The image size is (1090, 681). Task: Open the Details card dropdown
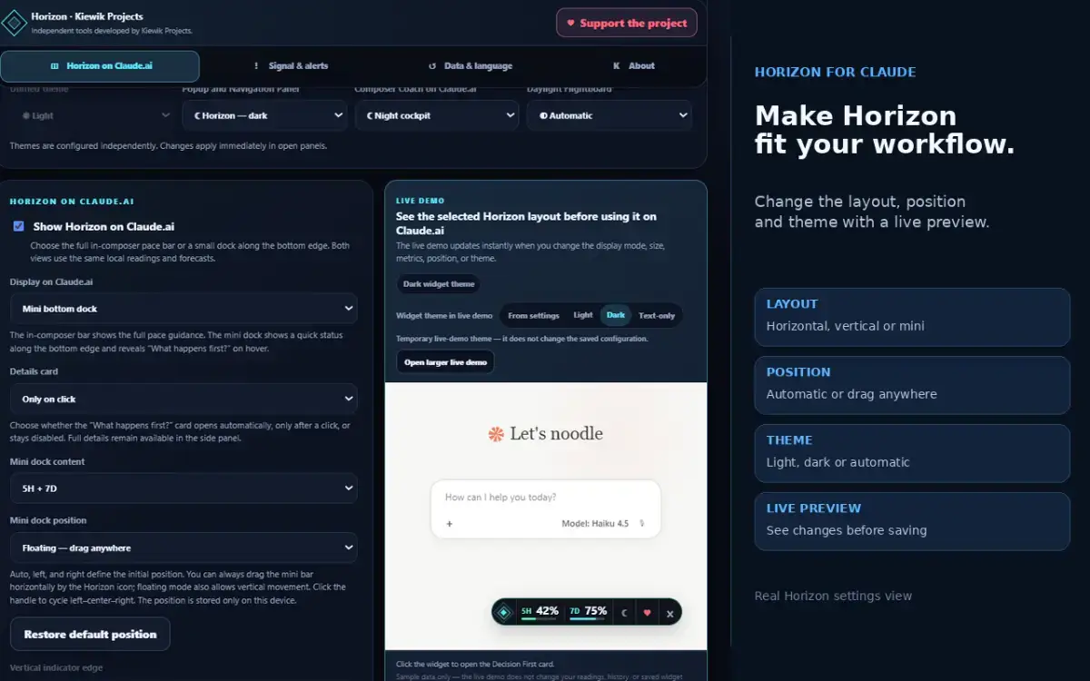[x=183, y=399]
